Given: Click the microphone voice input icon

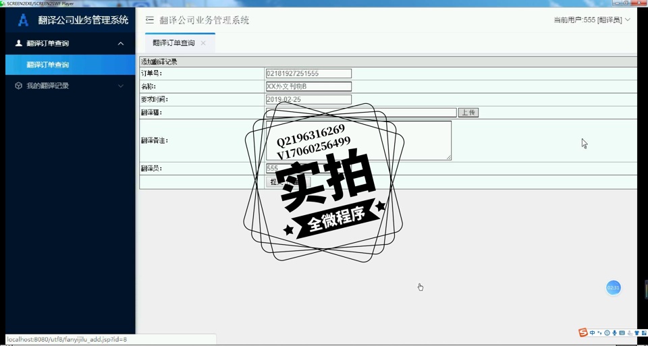Looking at the screenshot, I should coord(614,333).
